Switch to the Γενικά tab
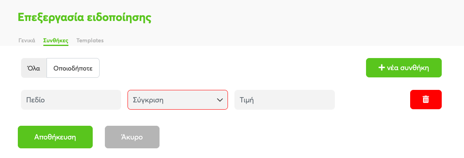This screenshot has height=158, width=464. 27,40
